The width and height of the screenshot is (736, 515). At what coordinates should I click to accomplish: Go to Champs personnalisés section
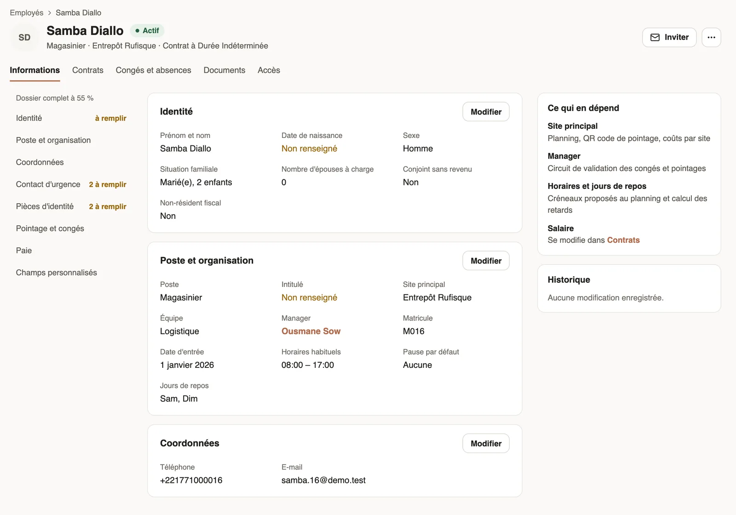point(71,273)
